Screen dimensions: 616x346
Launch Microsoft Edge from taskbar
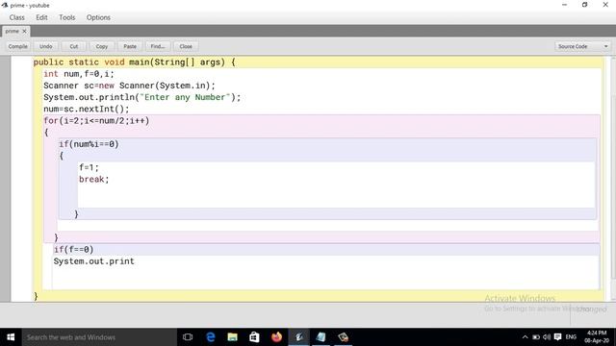[x=211, y=337]
